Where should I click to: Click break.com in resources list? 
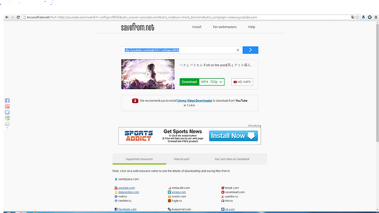[232, 188]
